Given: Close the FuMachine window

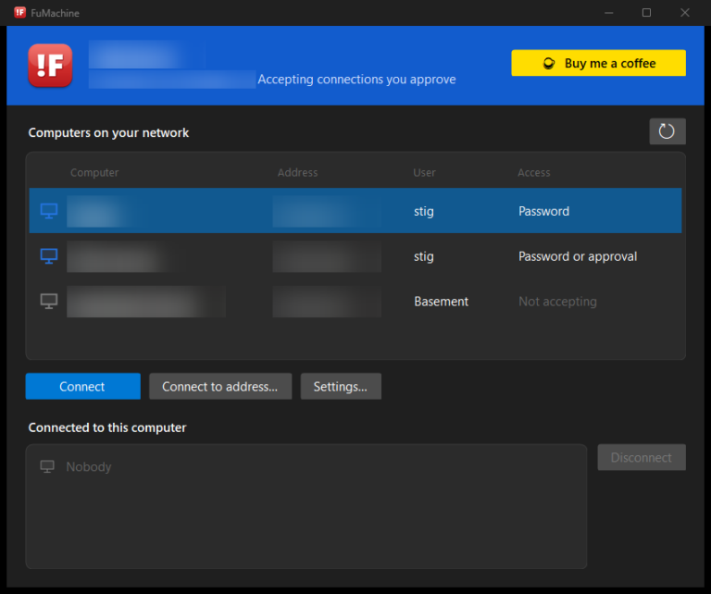Looking at the screenshot, I should (685, 13).
